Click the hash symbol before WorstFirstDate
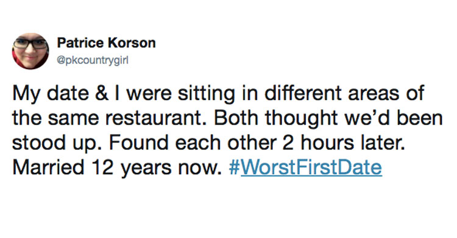Viewport: 457px width, 238px height. point(234,167)
